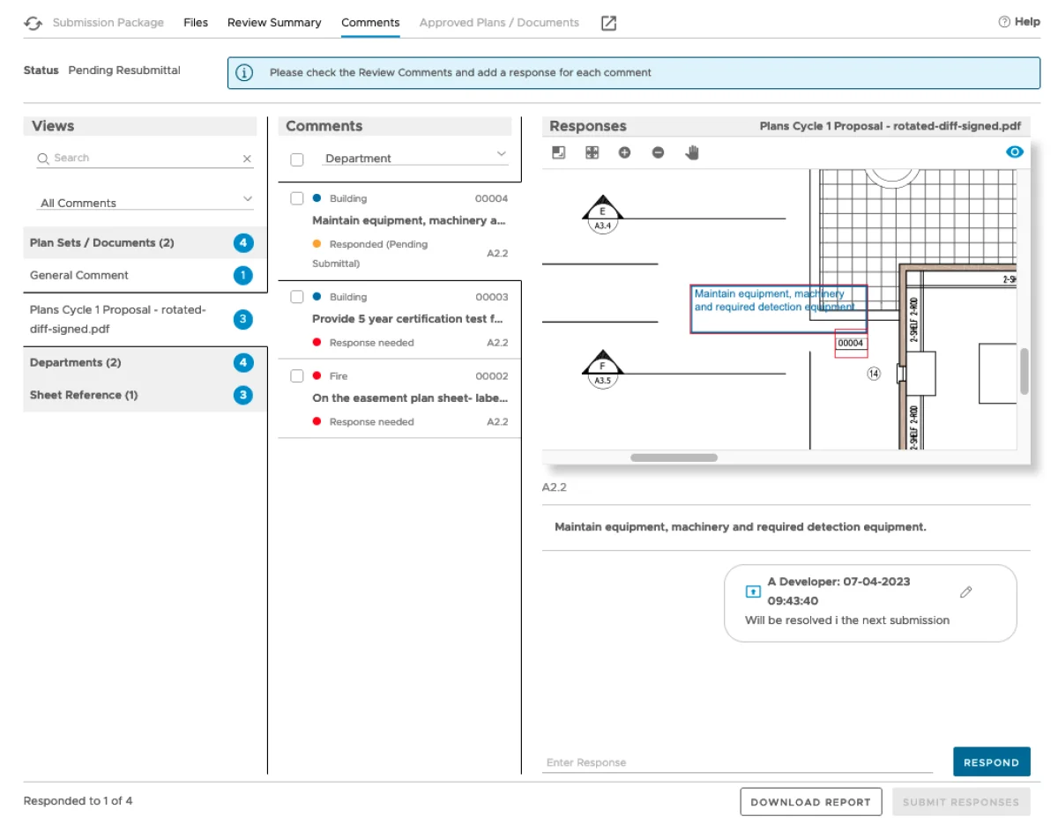Open the All Comments dropdown

[x=145, y=202]
